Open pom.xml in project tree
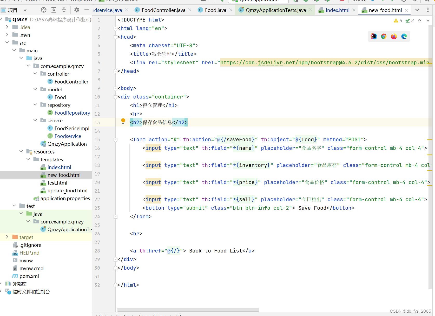 (x=26, y=276)
